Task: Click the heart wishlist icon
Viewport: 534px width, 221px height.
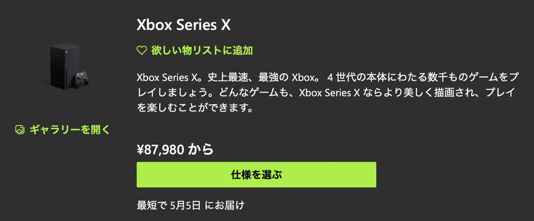Action: 142,51
